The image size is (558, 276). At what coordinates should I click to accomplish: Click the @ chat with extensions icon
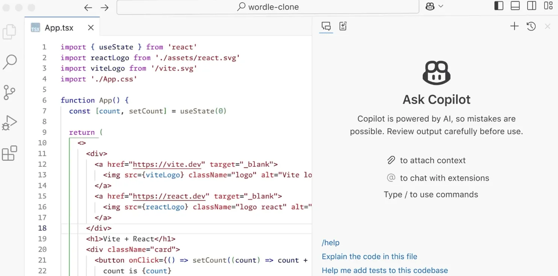click(391, 178)
